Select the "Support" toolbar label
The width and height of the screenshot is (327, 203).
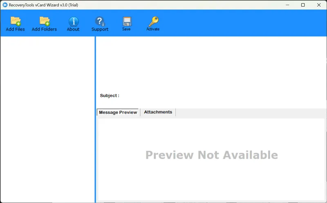coord(100,29)
